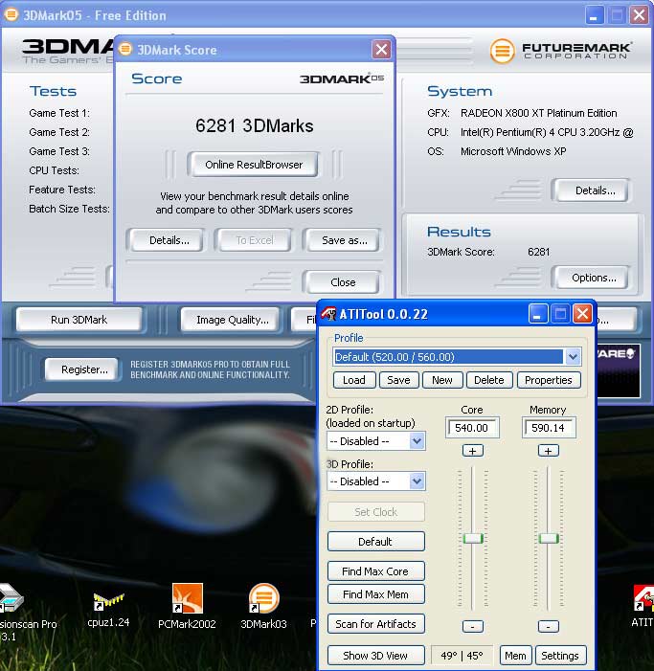This screenshot has height=671, width=654.
Task: Open Image Quality settings in 3DMark05
Action: coord(232,320)
